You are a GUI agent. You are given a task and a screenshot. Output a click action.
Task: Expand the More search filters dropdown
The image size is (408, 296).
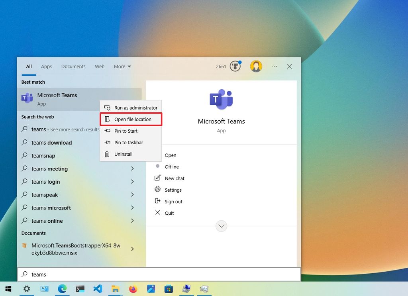[122, 67]
